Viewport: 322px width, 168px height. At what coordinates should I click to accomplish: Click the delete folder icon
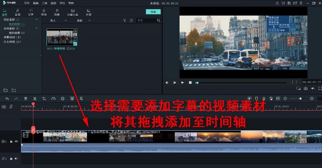(x=14, y=90)
